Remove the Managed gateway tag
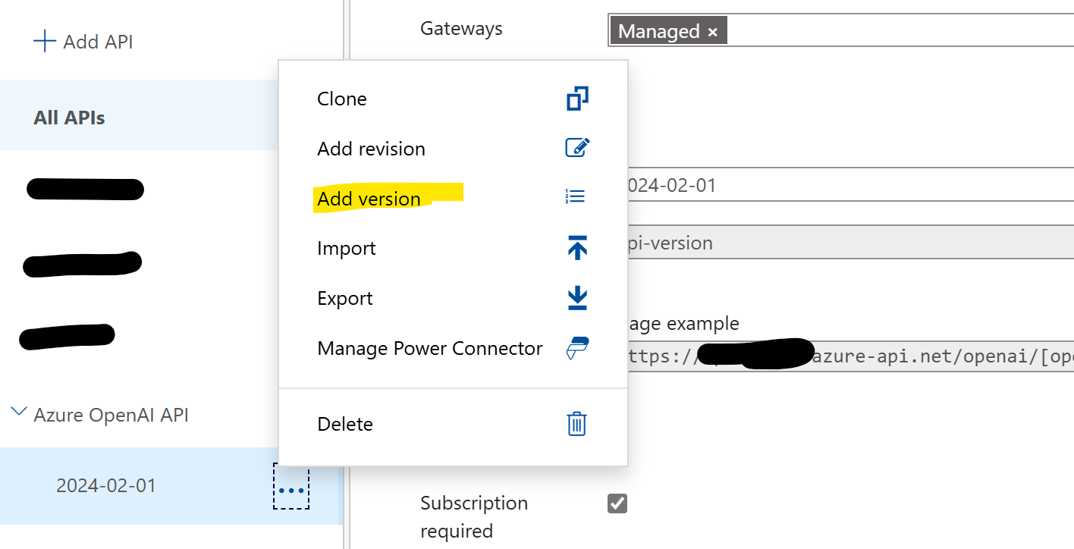The image size is (1074, 549). click(712, 32)
